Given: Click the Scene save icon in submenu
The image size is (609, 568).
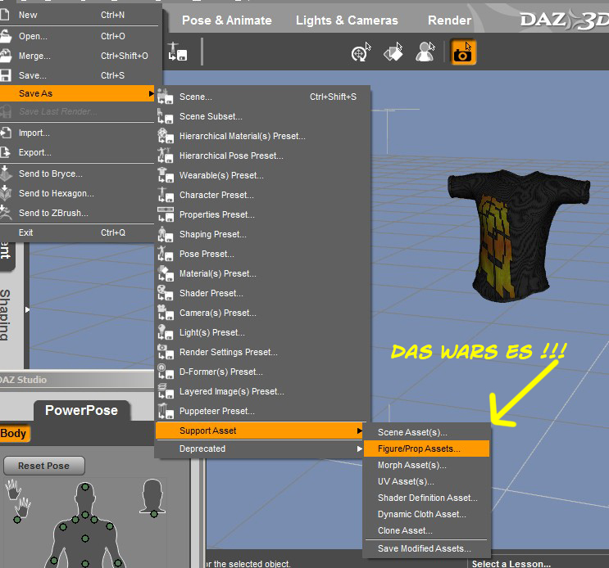Looking at the screenshot, I should 165,97.
